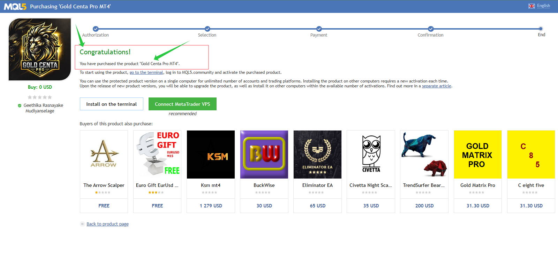Click the Civetta Night star rating
Image resolution: width=558 pixels, height=260 pixels.
pos(369,192)
